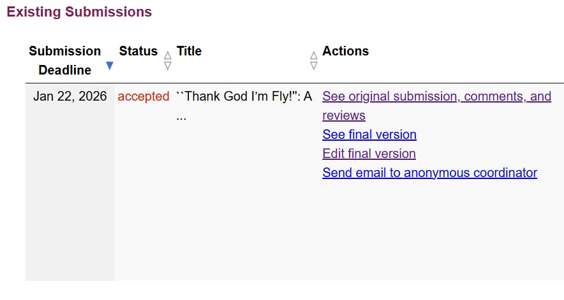Viewport: 564px width, 300px height.
Task: Click the Title column header
Action: click(189, 51)
